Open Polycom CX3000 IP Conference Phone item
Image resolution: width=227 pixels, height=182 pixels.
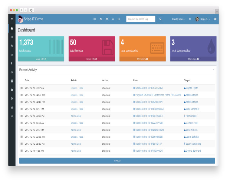point(158,95)
